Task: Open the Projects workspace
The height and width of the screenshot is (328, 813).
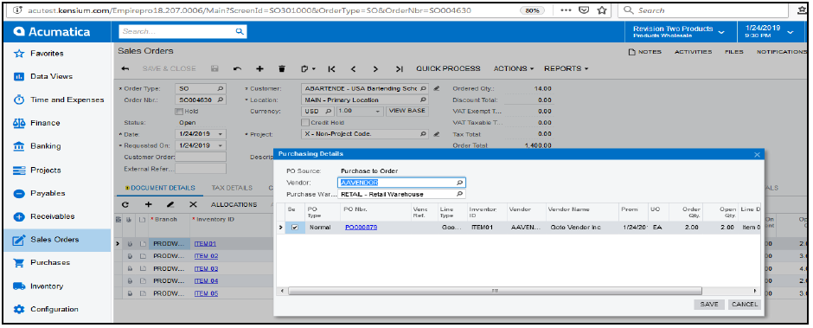Action: 46,170
